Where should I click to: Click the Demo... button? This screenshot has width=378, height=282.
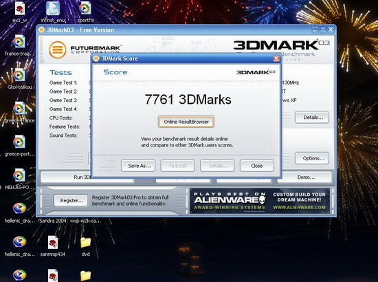point(304,177)
